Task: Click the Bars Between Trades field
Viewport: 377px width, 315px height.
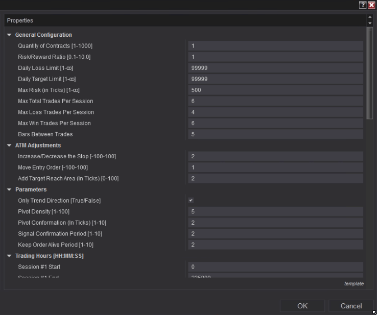Action: (x=275, y=134)
